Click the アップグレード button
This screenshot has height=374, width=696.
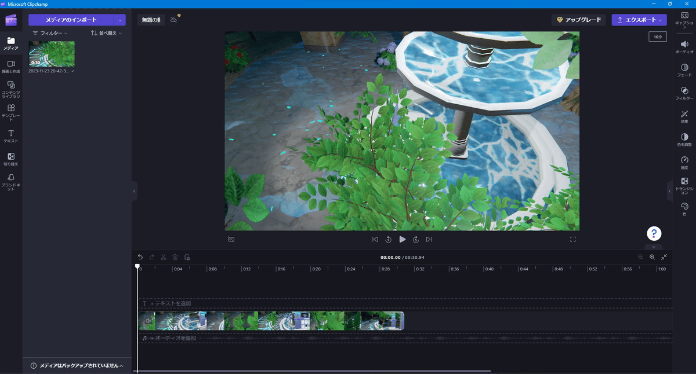click(x=579, y=20)
